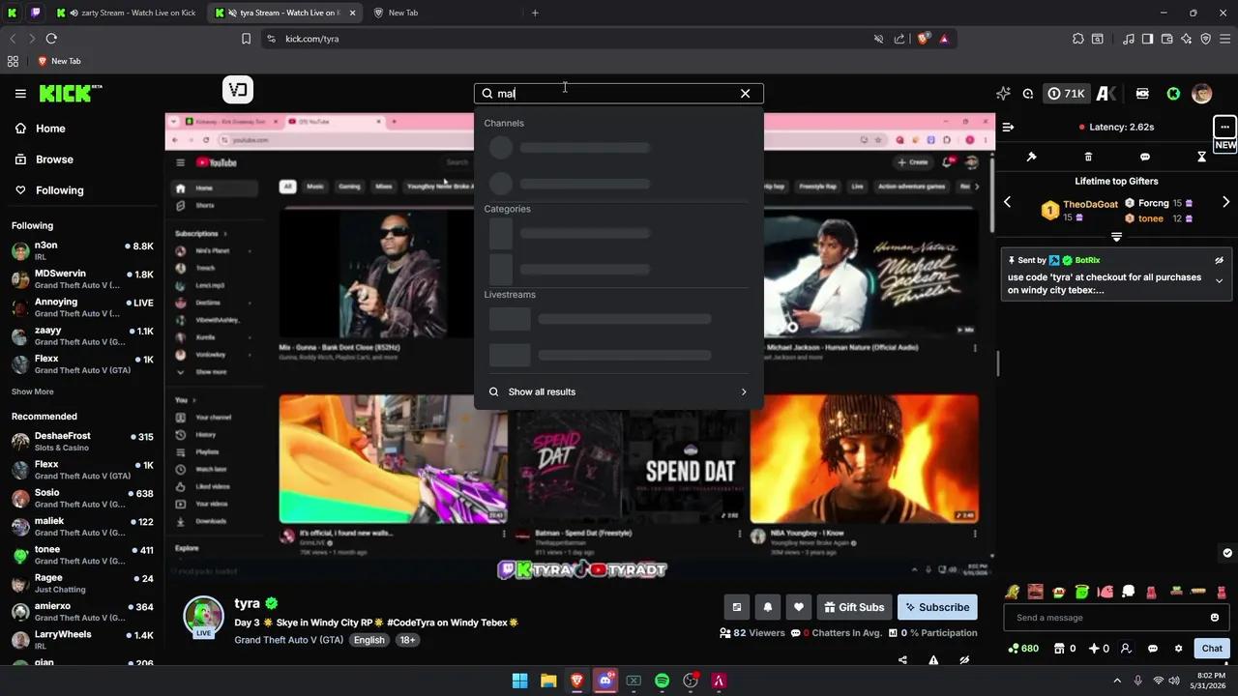This screenshot has width=1238, height=696.
Task: Click the English language tag
Action: click(x=368, y=640)
